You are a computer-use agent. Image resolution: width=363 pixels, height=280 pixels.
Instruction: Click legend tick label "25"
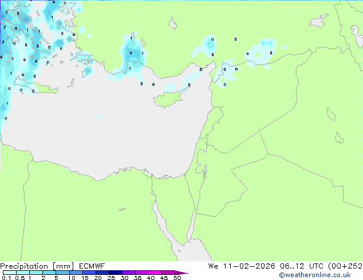[x=111, y=278]
